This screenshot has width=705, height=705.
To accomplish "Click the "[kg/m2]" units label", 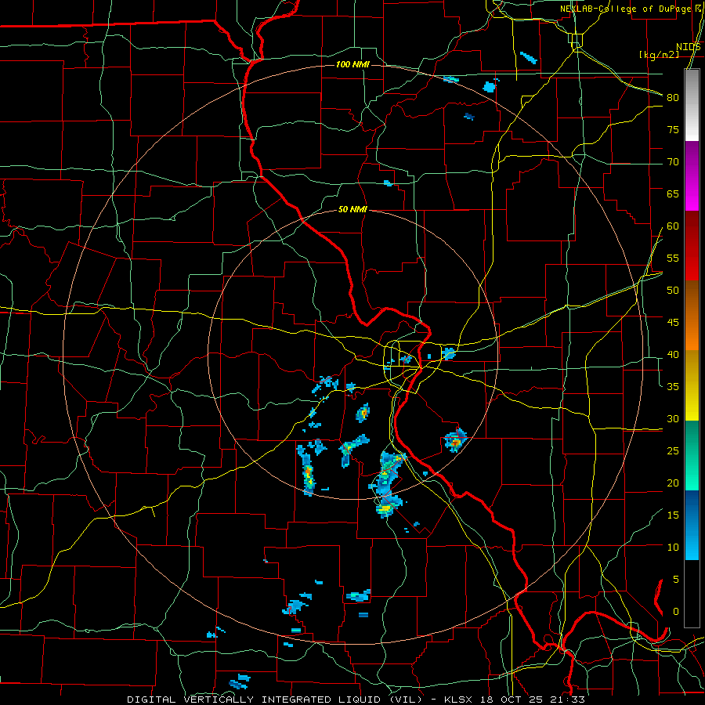I will [659, 55].
